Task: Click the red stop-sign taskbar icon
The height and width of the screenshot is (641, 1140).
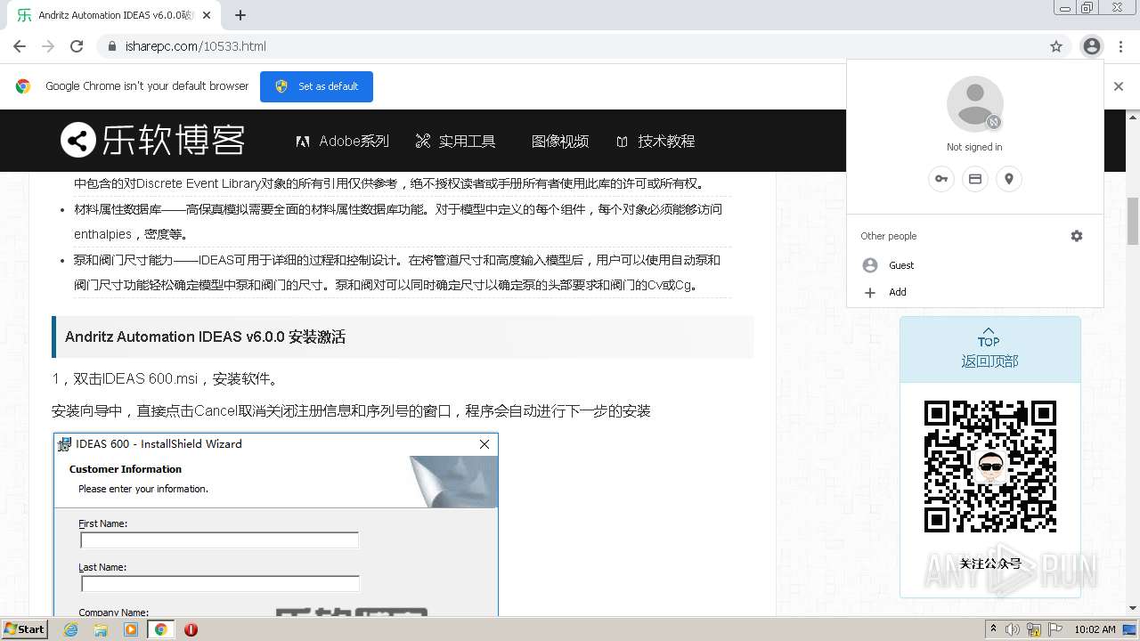Action: click(x=191, y=629)
